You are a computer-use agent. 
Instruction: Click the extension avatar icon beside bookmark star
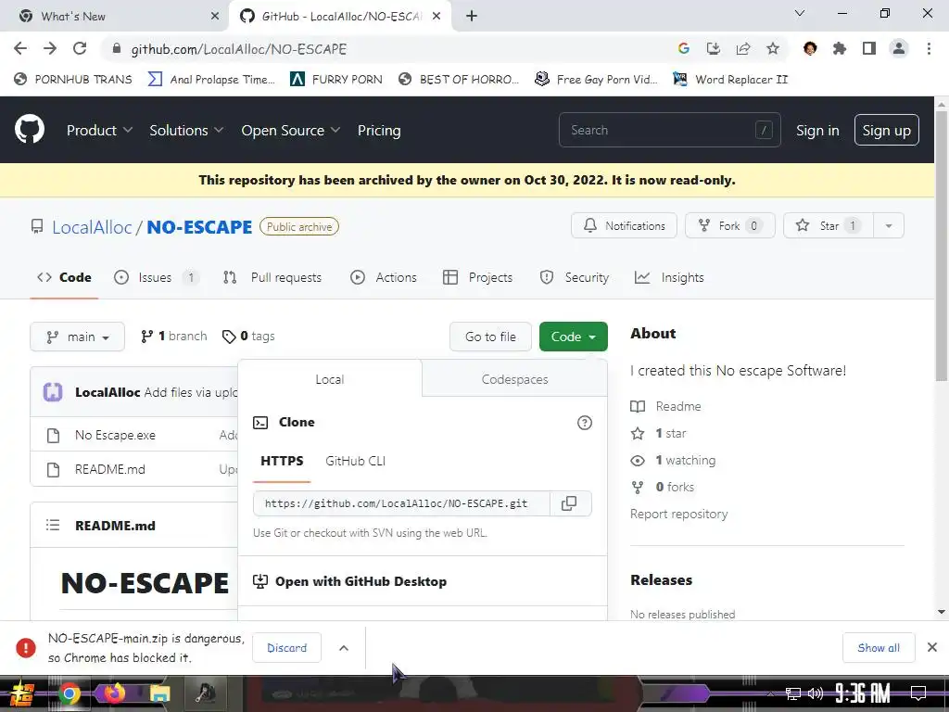(810, 48)
